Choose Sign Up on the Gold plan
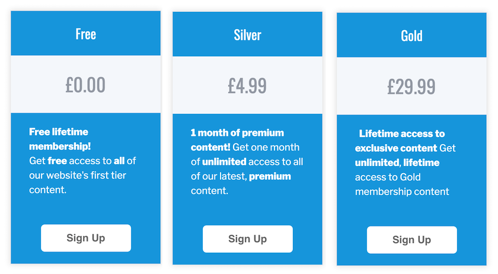This screenshot has height=274, width=498. tap(411, 240)
